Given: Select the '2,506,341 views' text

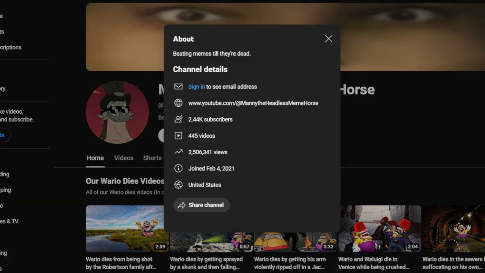Looking at the screenshot, I should 208,152.
